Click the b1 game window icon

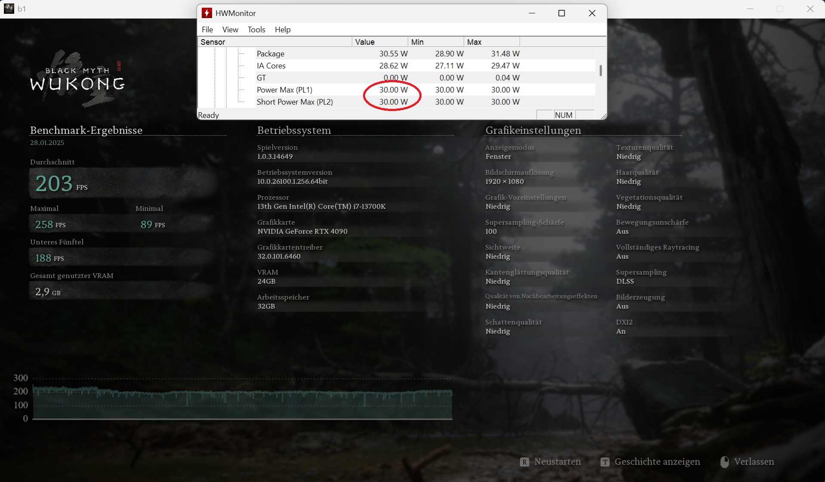click(x=9, y=8)
